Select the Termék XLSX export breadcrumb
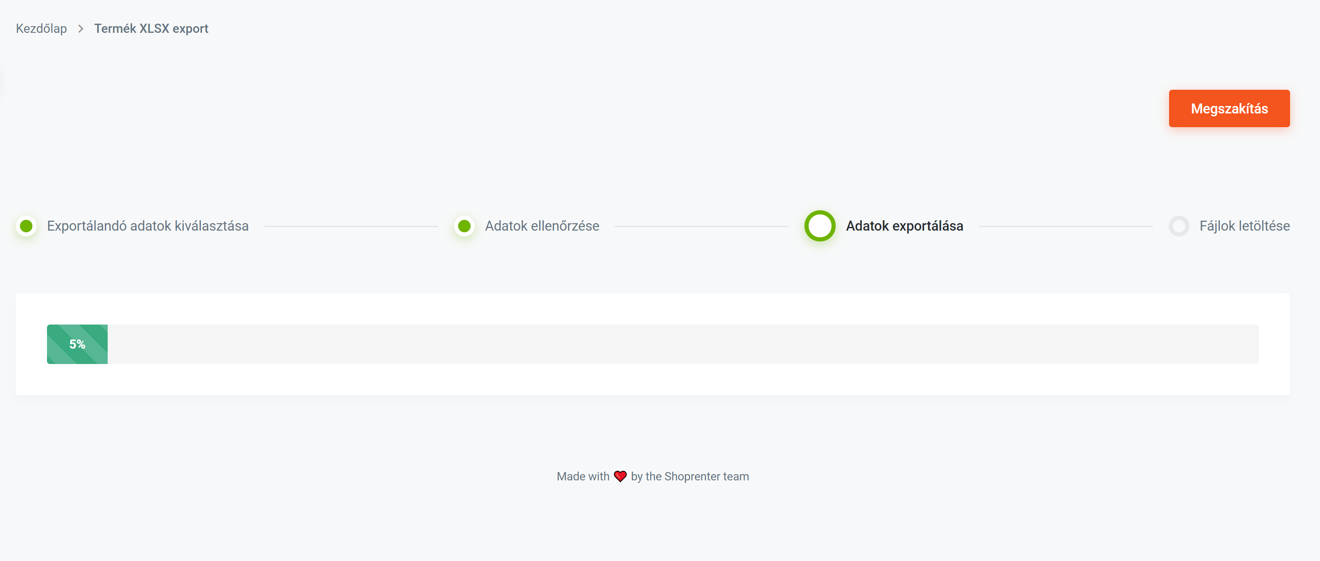The height and width of the screenshot is (561, 1320). (151, 29)
